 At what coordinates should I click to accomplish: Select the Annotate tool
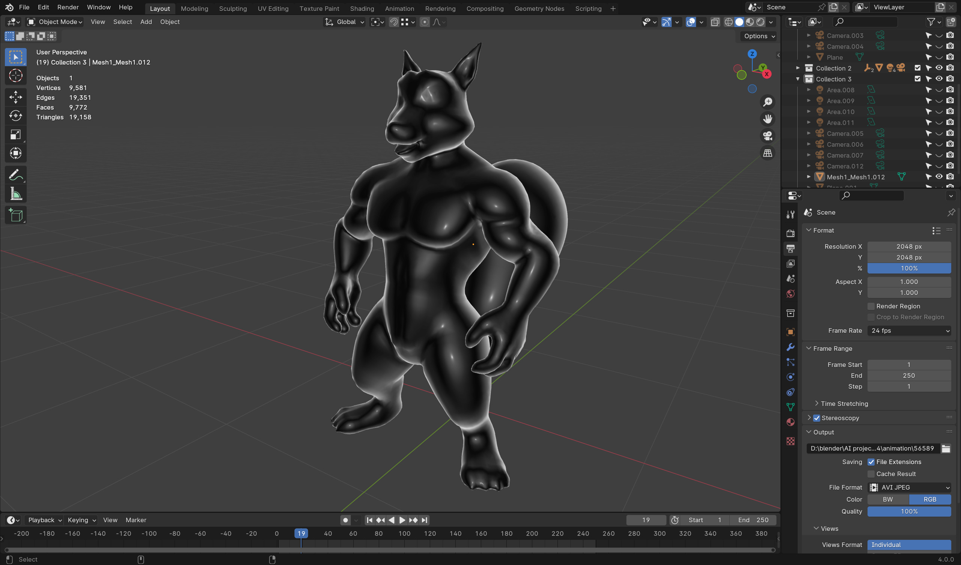(x=16, y=175)
